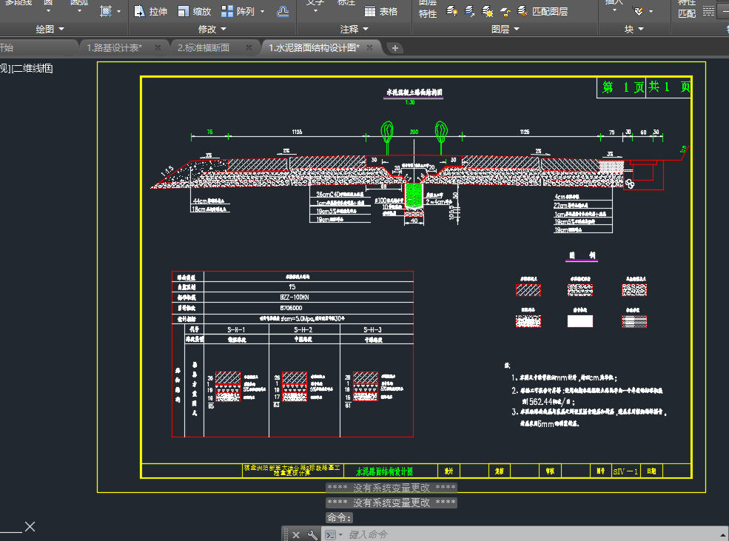Select the Stretch (拉伸) tool icon

pos(139,11)
